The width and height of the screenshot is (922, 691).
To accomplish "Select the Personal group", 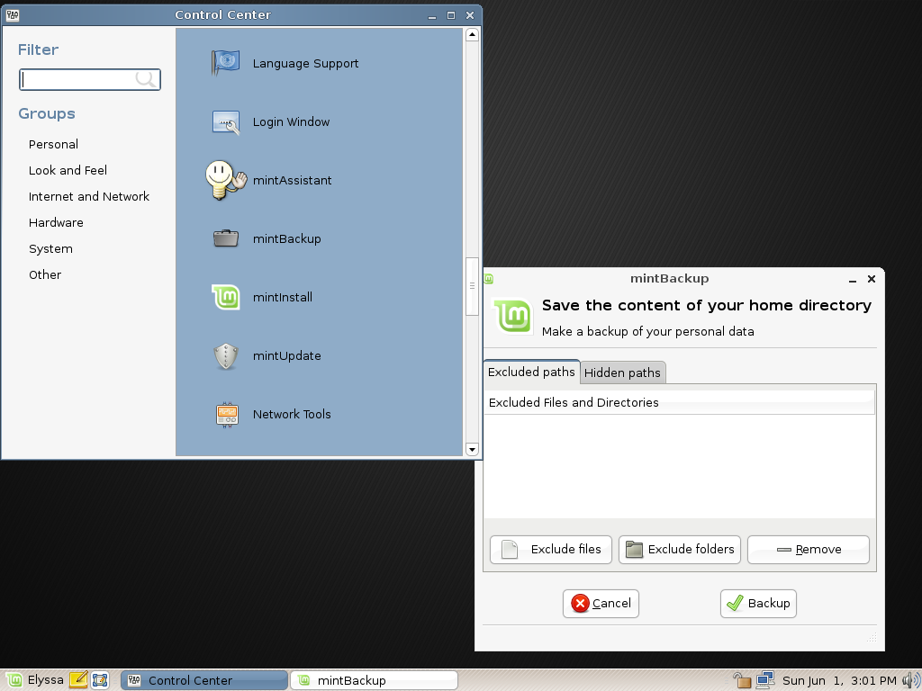I will pyautogui.click(x=53, y=144).
